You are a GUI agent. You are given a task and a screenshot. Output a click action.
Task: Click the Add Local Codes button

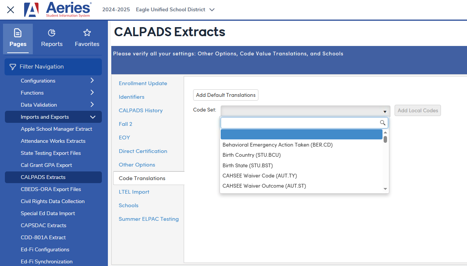418,110
